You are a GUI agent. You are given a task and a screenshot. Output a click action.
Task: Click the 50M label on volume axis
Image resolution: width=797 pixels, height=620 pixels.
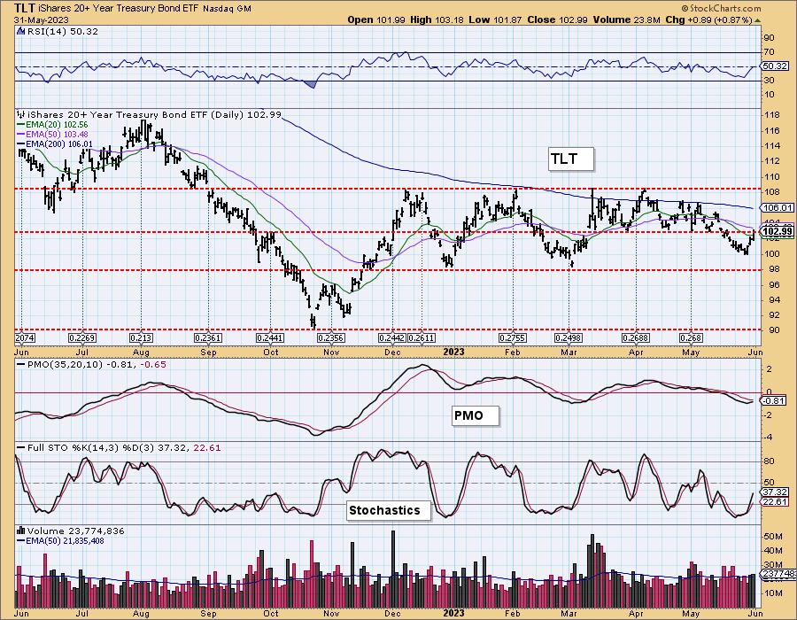coord(772,536)
